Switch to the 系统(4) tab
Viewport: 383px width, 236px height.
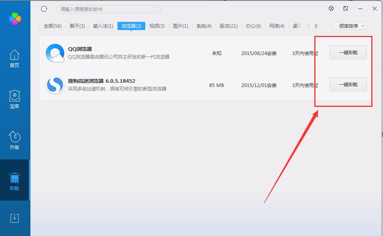coord(204,26)
